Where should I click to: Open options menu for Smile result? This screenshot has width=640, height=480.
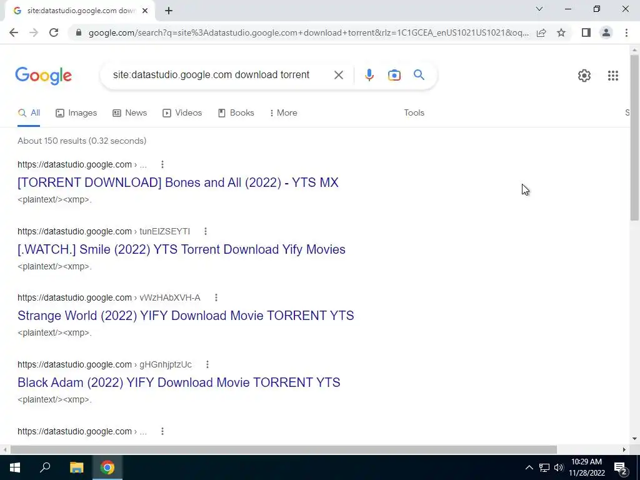tap(206, 231)
